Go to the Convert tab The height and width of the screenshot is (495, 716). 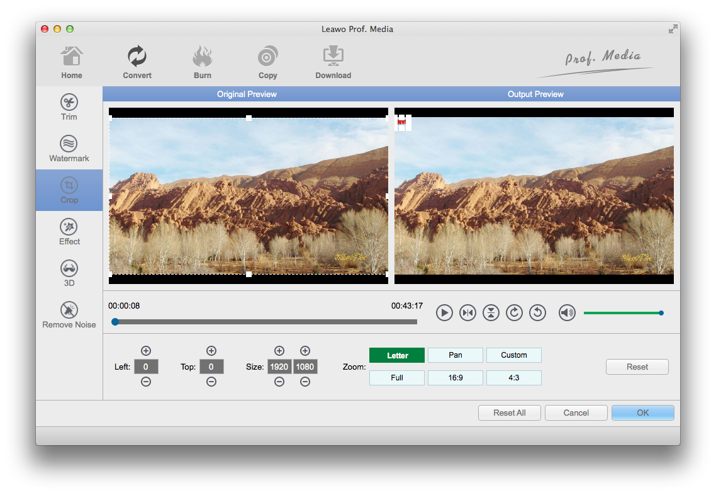coord(137,63)
